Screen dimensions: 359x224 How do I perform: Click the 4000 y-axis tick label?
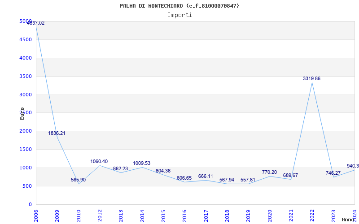tap(26, 58)
